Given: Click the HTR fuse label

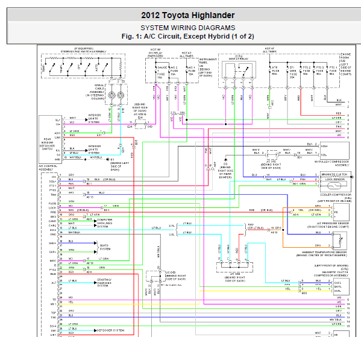Looking at the screenshot, I should click(x=275, y=71).
